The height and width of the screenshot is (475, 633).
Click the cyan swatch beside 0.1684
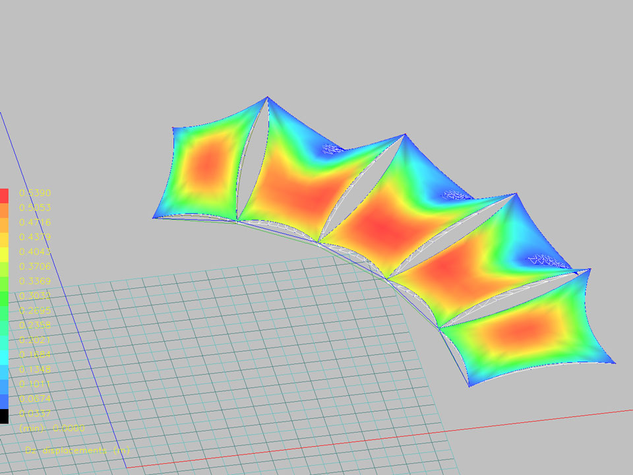4,357
